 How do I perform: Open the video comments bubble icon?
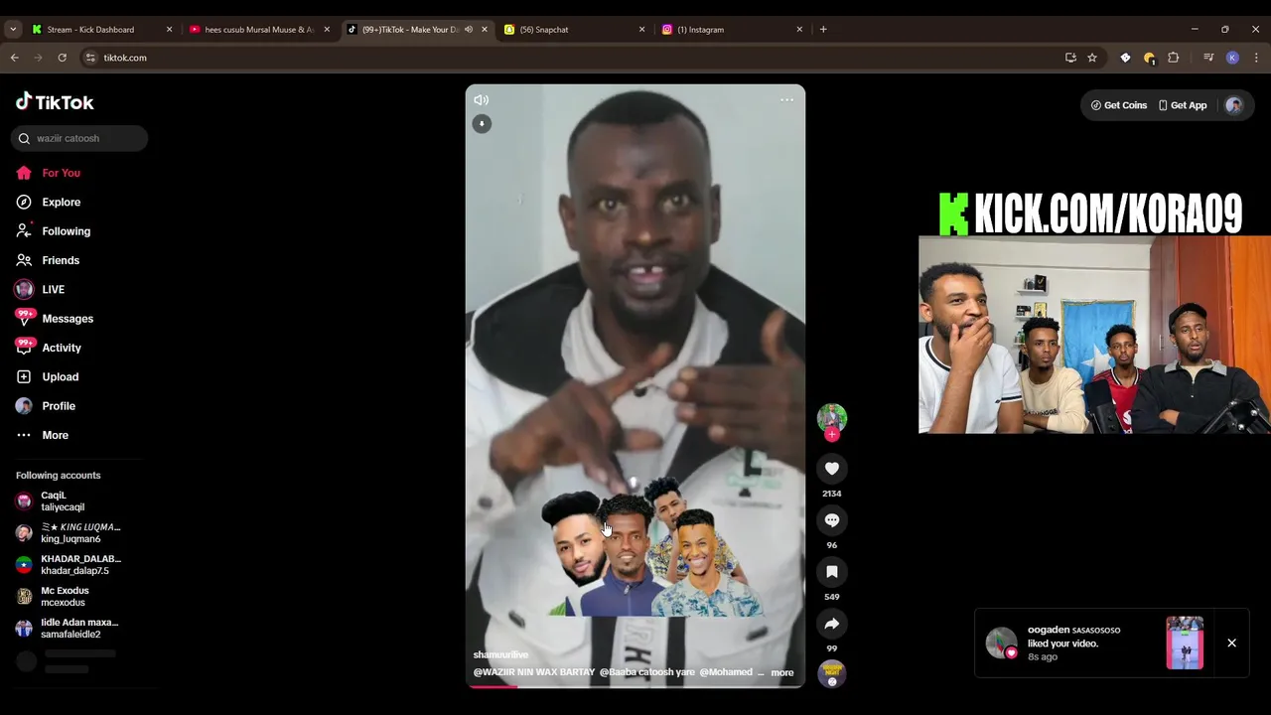pos(832,520)
